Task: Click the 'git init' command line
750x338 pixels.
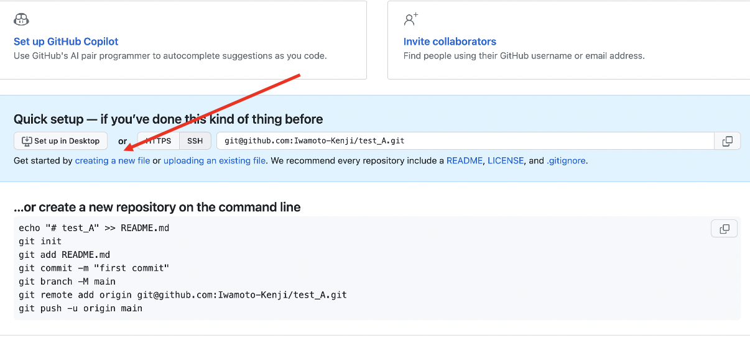Action: coord(40,241)
